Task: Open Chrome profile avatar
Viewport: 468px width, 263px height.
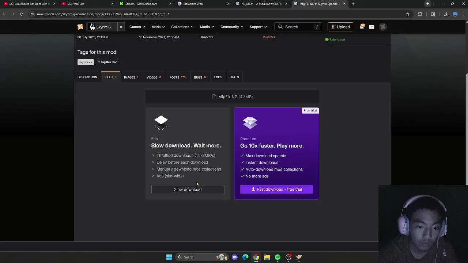Action: 455,14
